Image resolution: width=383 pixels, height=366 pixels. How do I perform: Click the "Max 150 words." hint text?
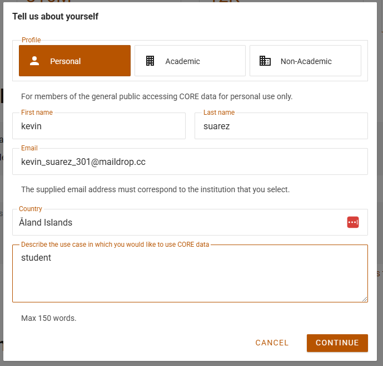pos(48,319)
